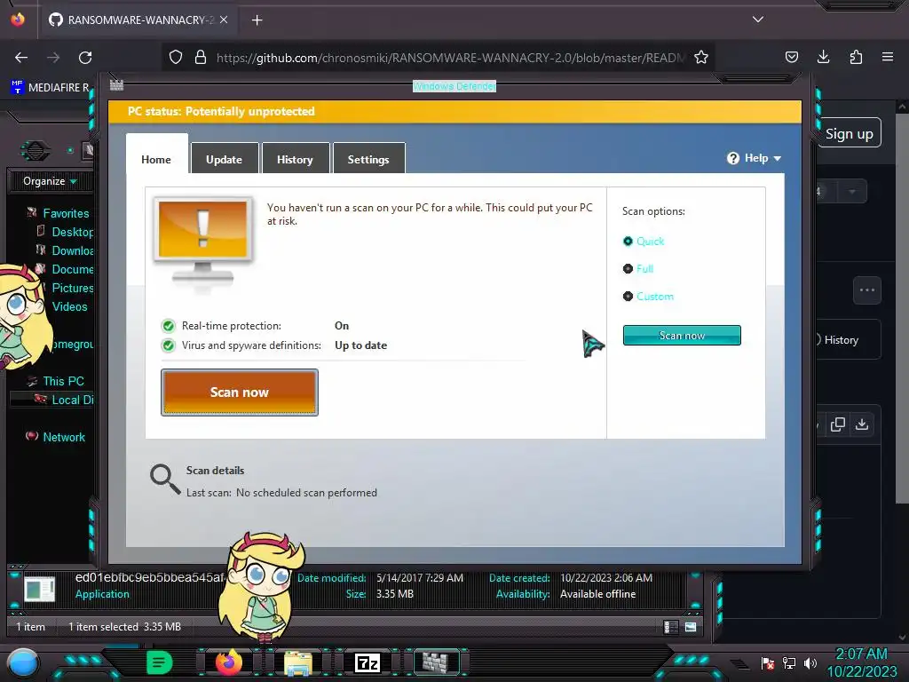Reload the GitHub page
Viewport: 909px width, 682px height.
[x=85, y=58]
